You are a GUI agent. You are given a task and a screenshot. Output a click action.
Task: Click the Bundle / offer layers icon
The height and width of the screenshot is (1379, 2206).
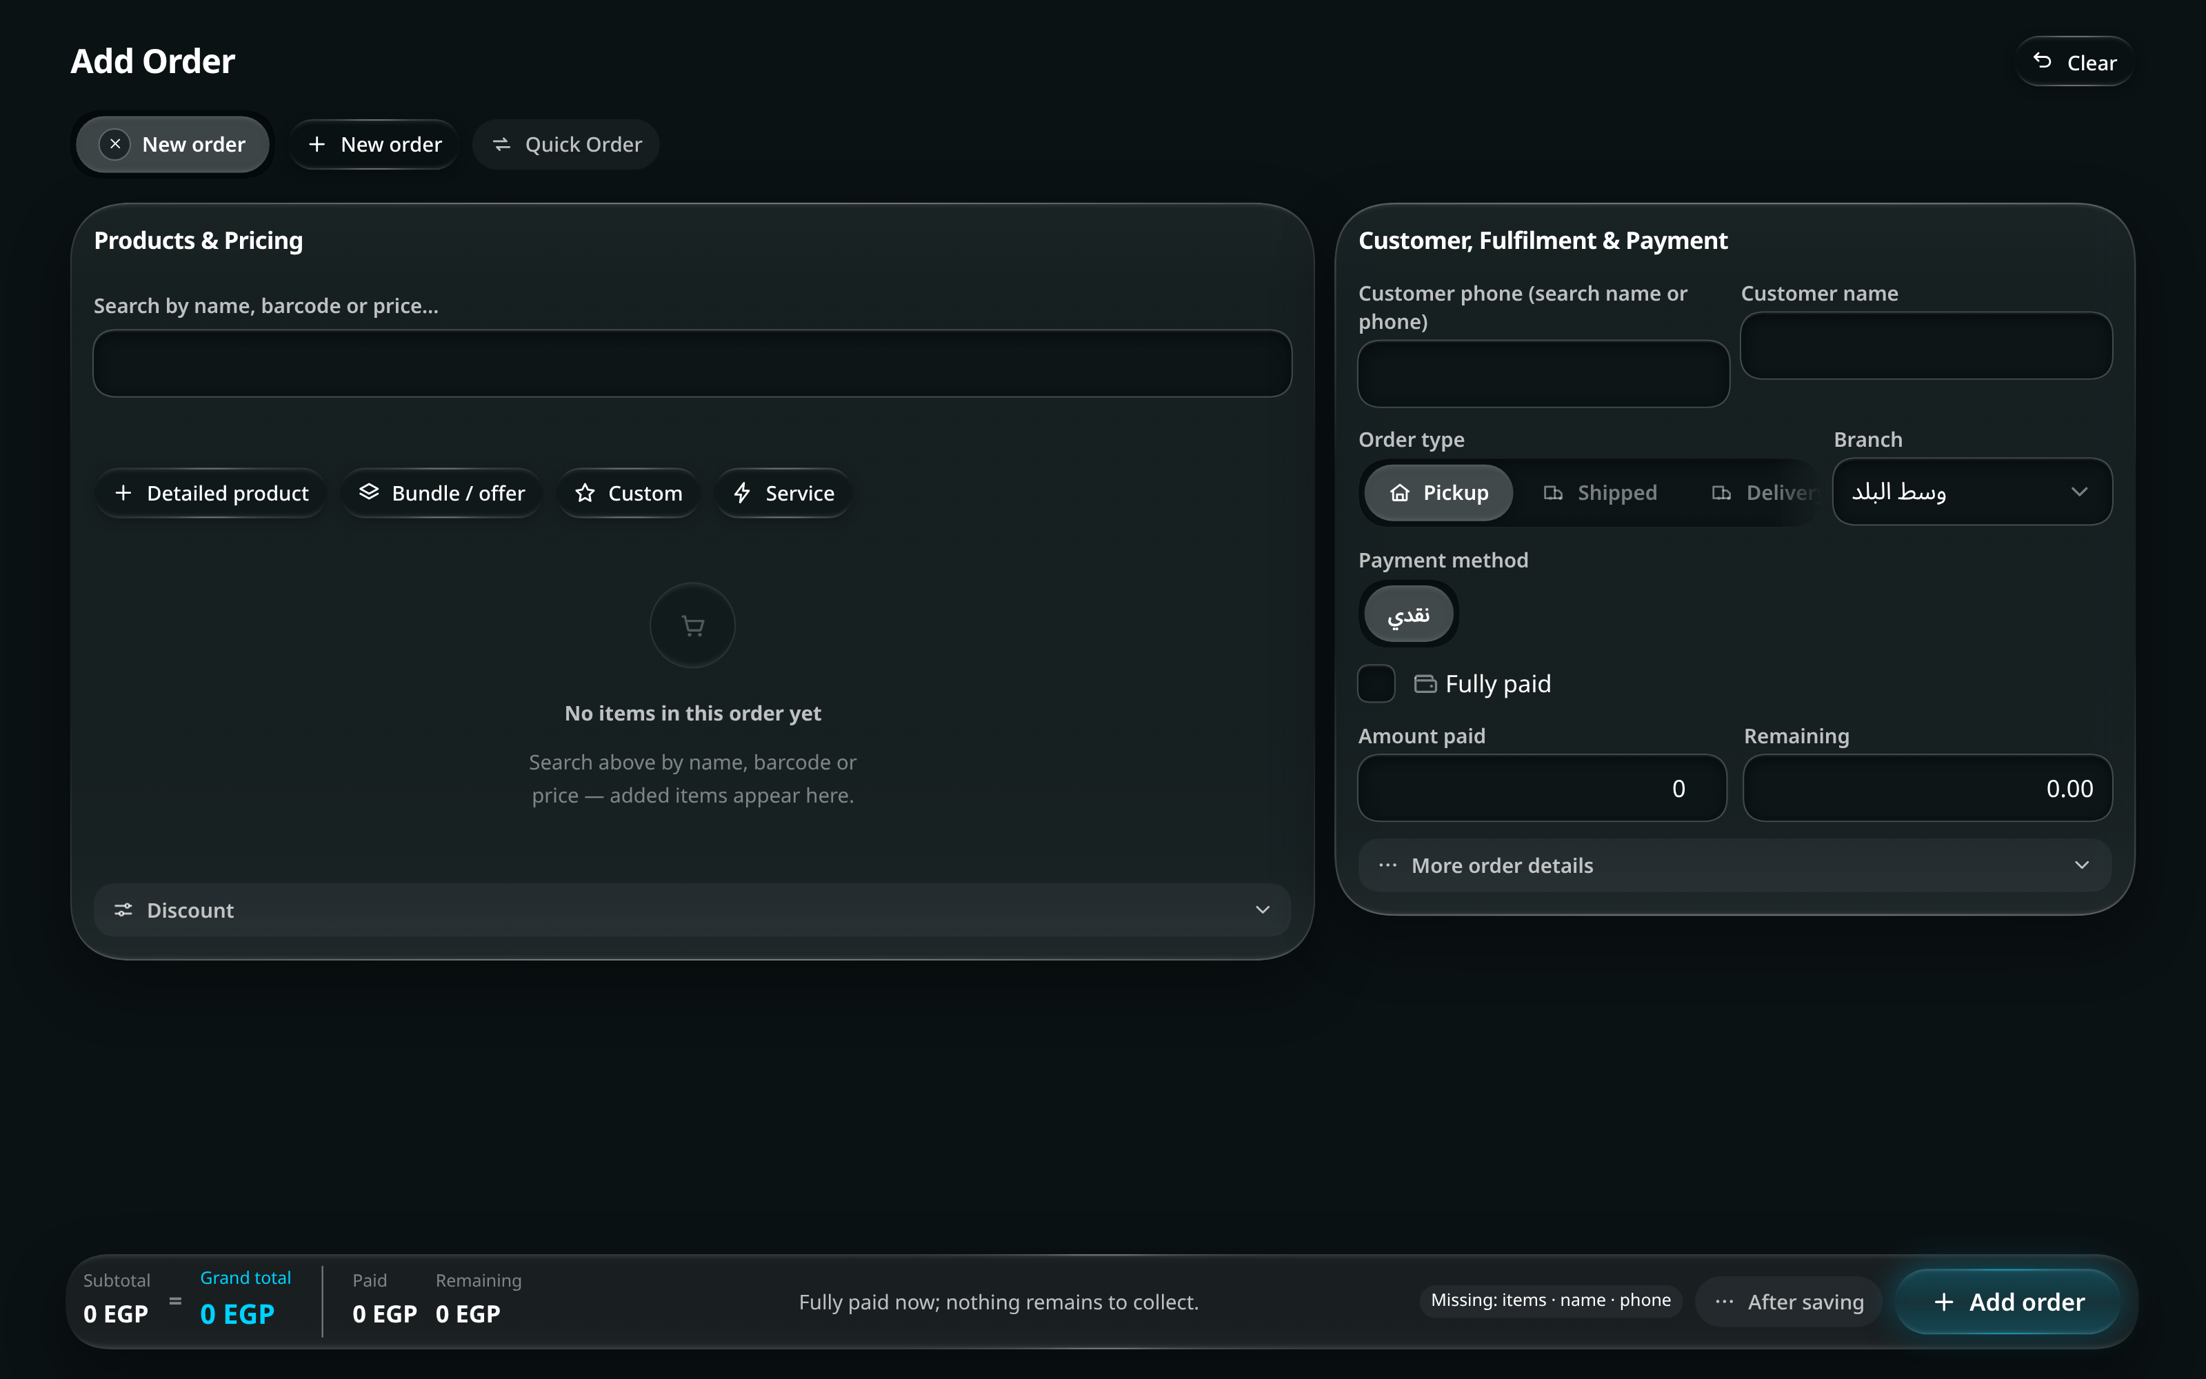coord(368,492)
